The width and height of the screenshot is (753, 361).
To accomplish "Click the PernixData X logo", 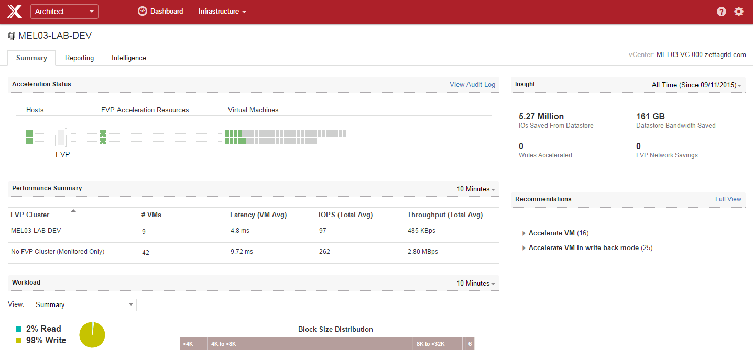I will pyautogui.click(x=15, y=12).
